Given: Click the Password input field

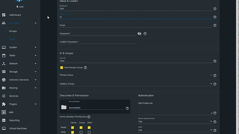Looking at the screenshot, I should (98, 33).
